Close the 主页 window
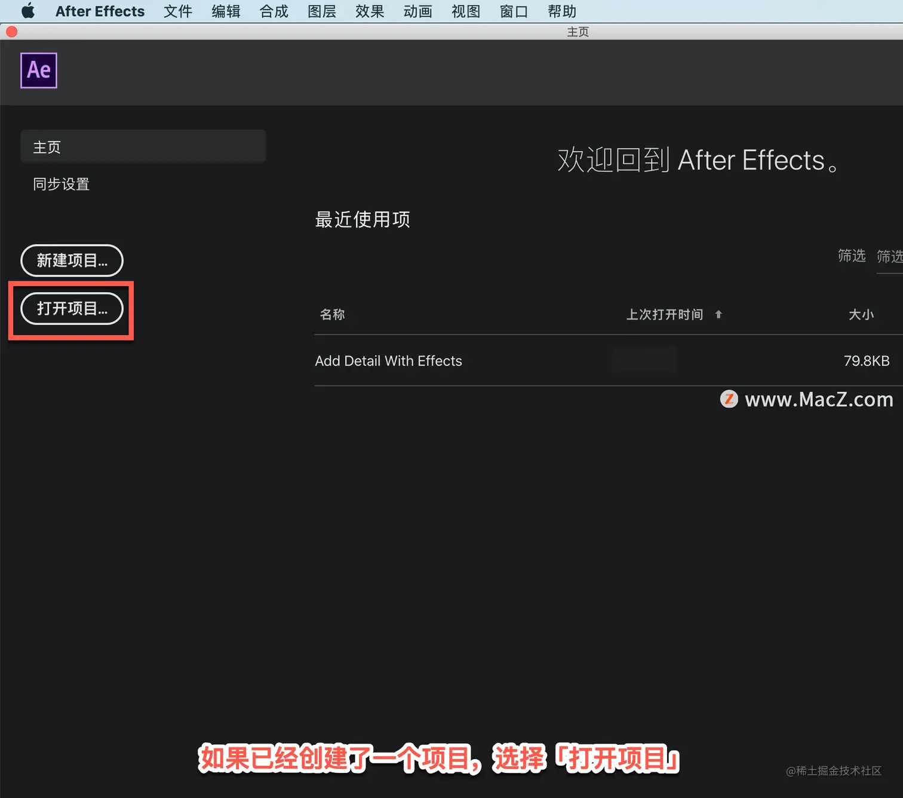Screen dimensions: 903x798 click(12, 32)
